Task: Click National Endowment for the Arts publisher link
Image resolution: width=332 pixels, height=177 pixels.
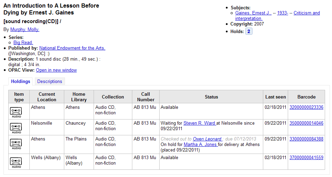Action: coord(72,48)
